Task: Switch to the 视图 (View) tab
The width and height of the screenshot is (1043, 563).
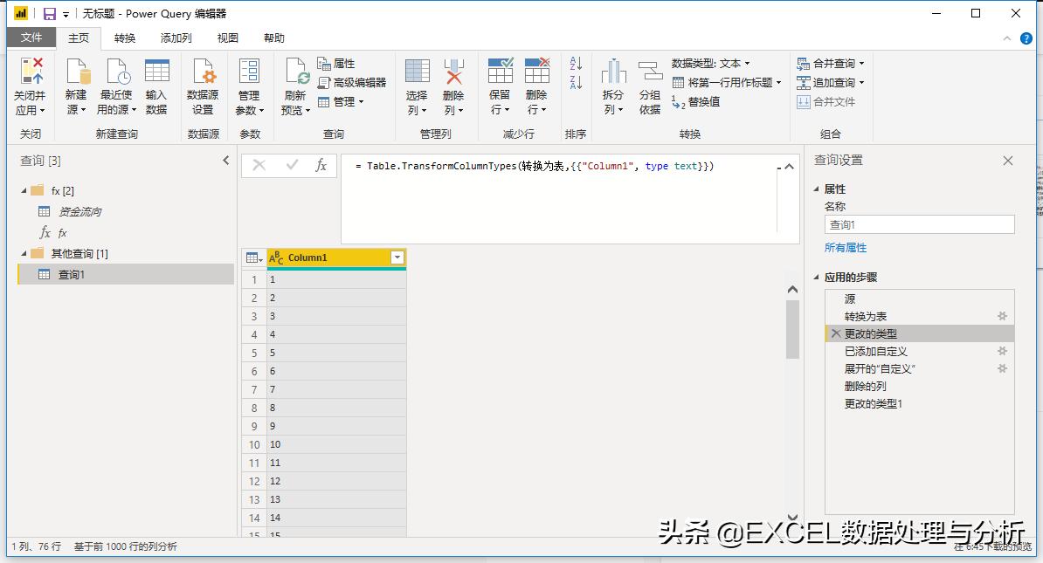Action: point(227,38)
